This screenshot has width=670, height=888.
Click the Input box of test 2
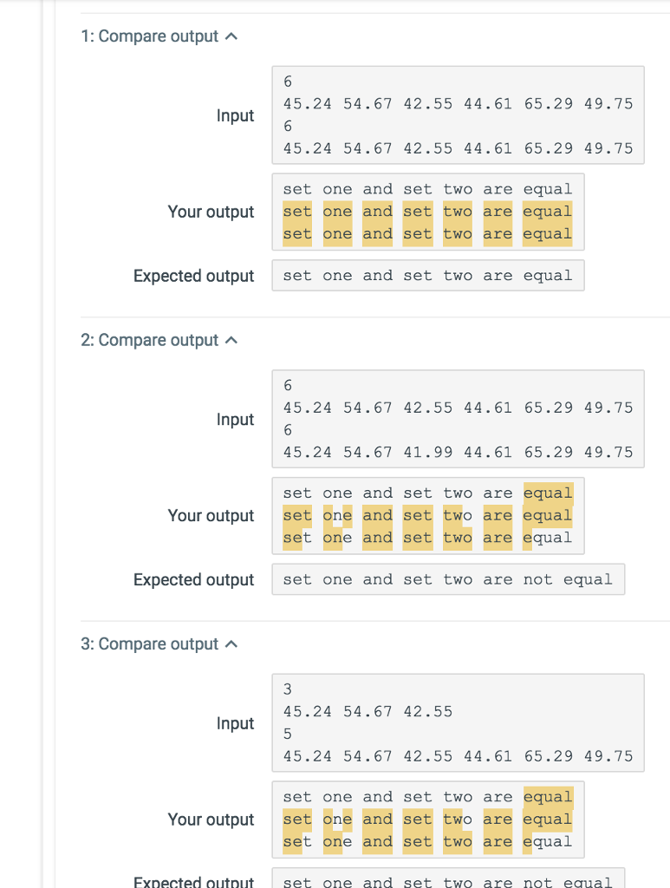458,418
